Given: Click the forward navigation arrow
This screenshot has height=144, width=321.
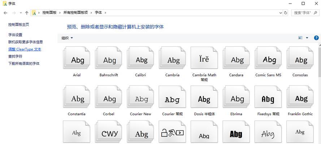Looking at the screenshot, I should coord(14,13).
